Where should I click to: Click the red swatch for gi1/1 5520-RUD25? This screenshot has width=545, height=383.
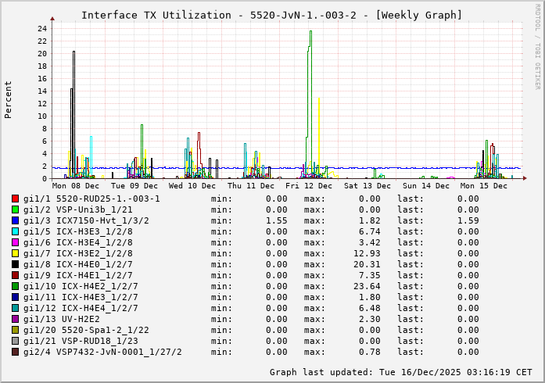(x=15, y=199)
